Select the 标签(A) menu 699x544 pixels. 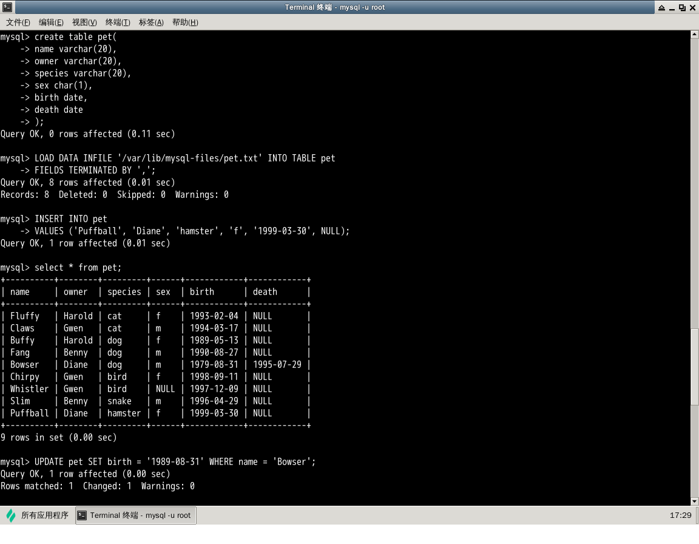151,22
